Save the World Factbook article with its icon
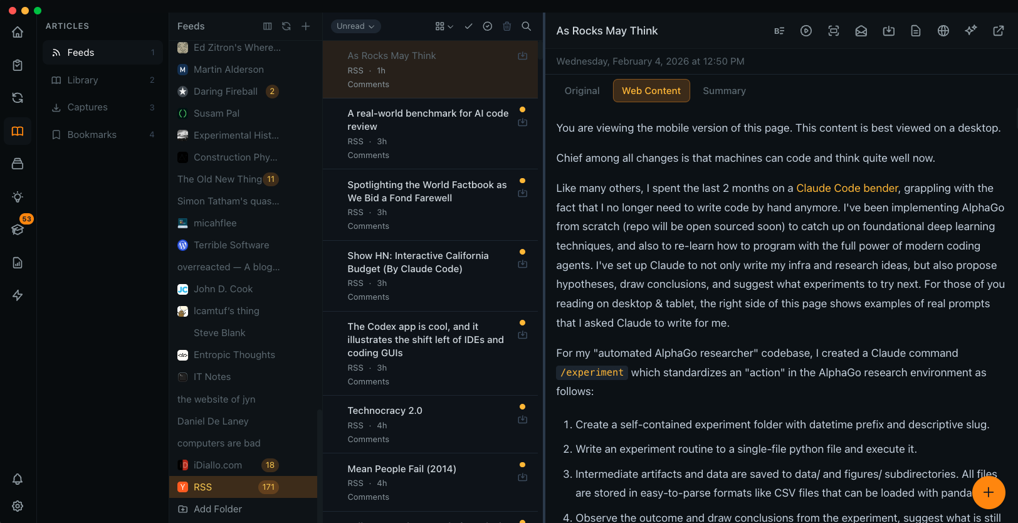Screen dimensions: 1018x523 (522, 193)
